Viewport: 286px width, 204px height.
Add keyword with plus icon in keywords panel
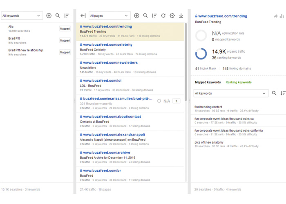(49, 16)
